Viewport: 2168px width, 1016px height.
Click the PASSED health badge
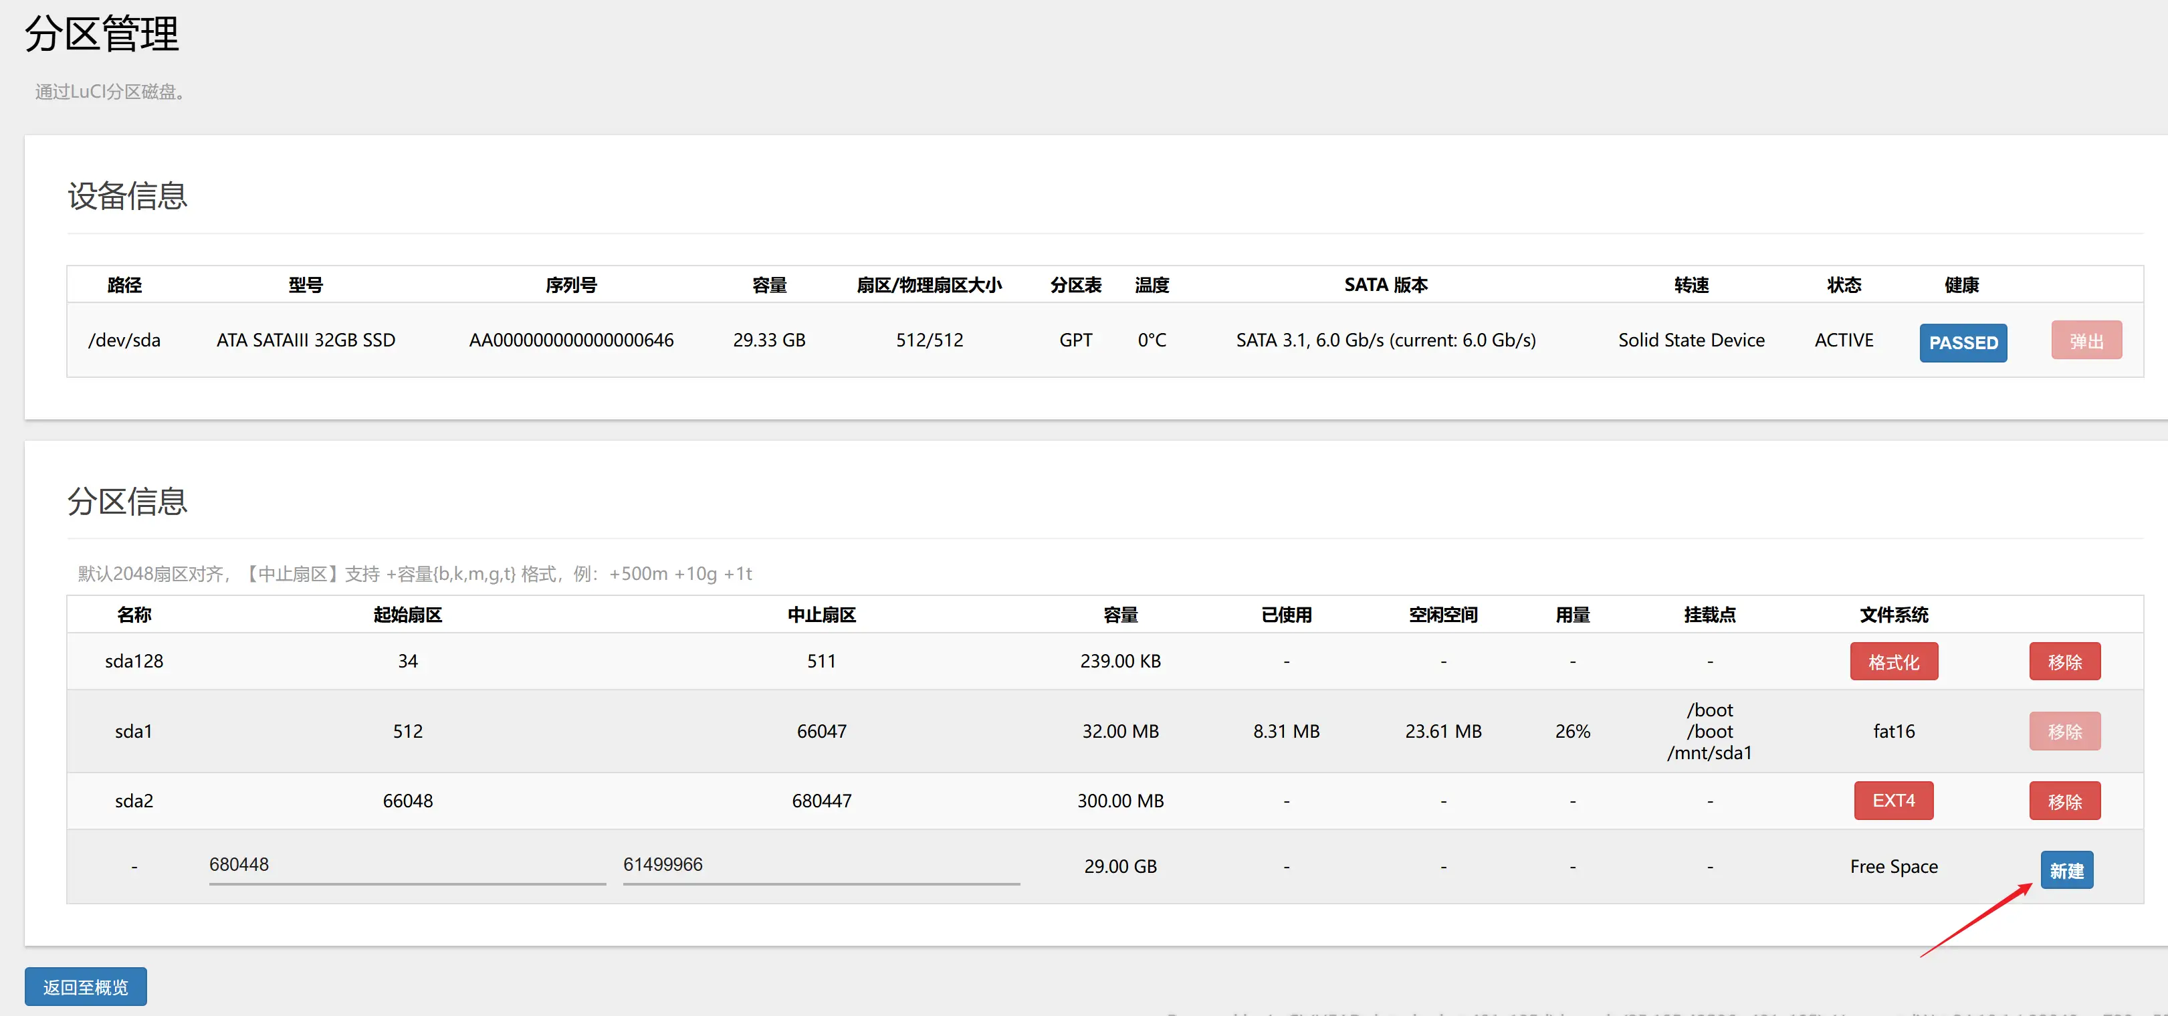tap(1962, 342)
